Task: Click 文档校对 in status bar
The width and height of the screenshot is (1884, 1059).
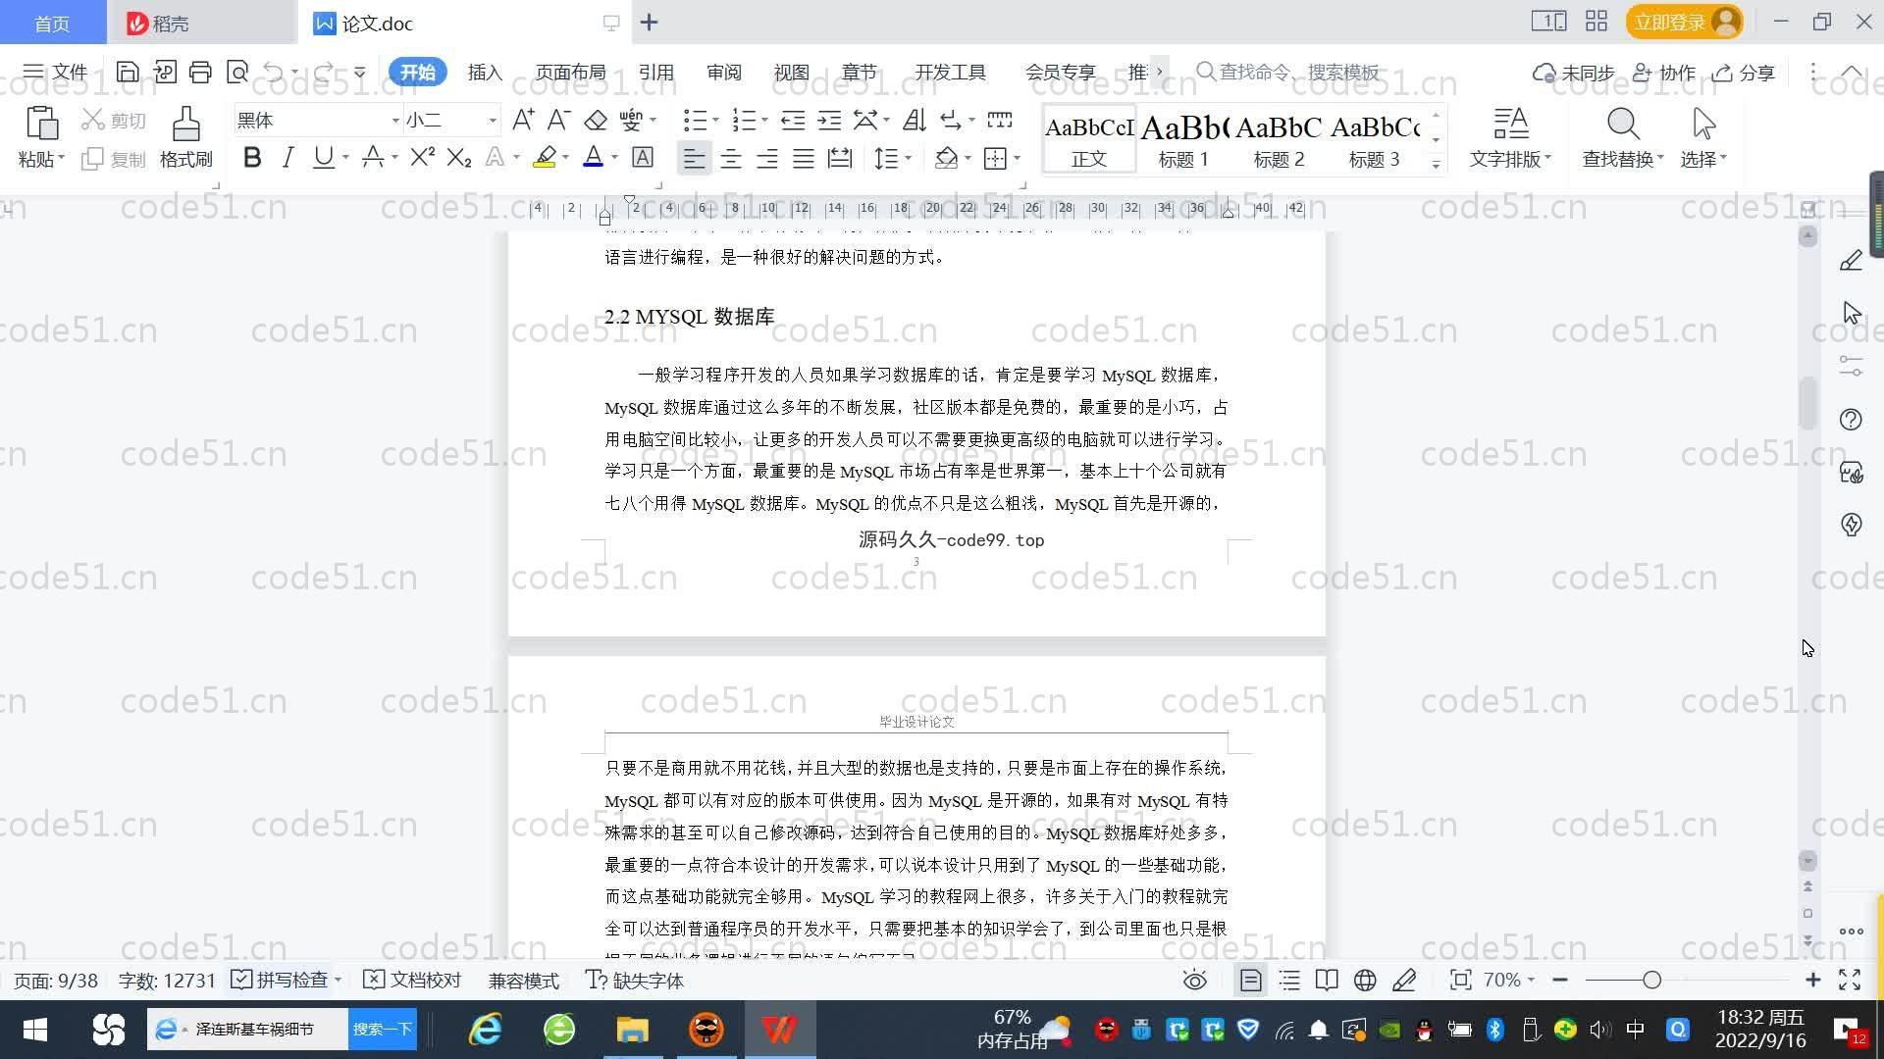Action: click(x=412, y=980)
